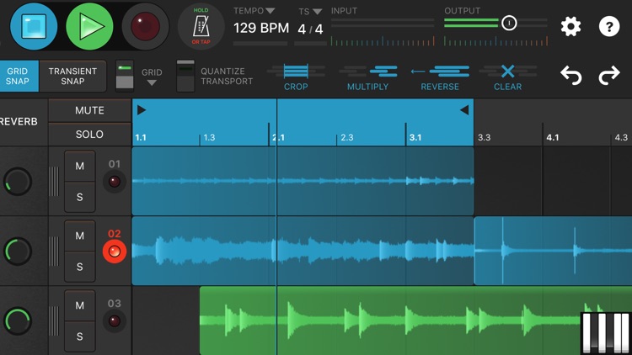Solo track 02

click(80, 267)
